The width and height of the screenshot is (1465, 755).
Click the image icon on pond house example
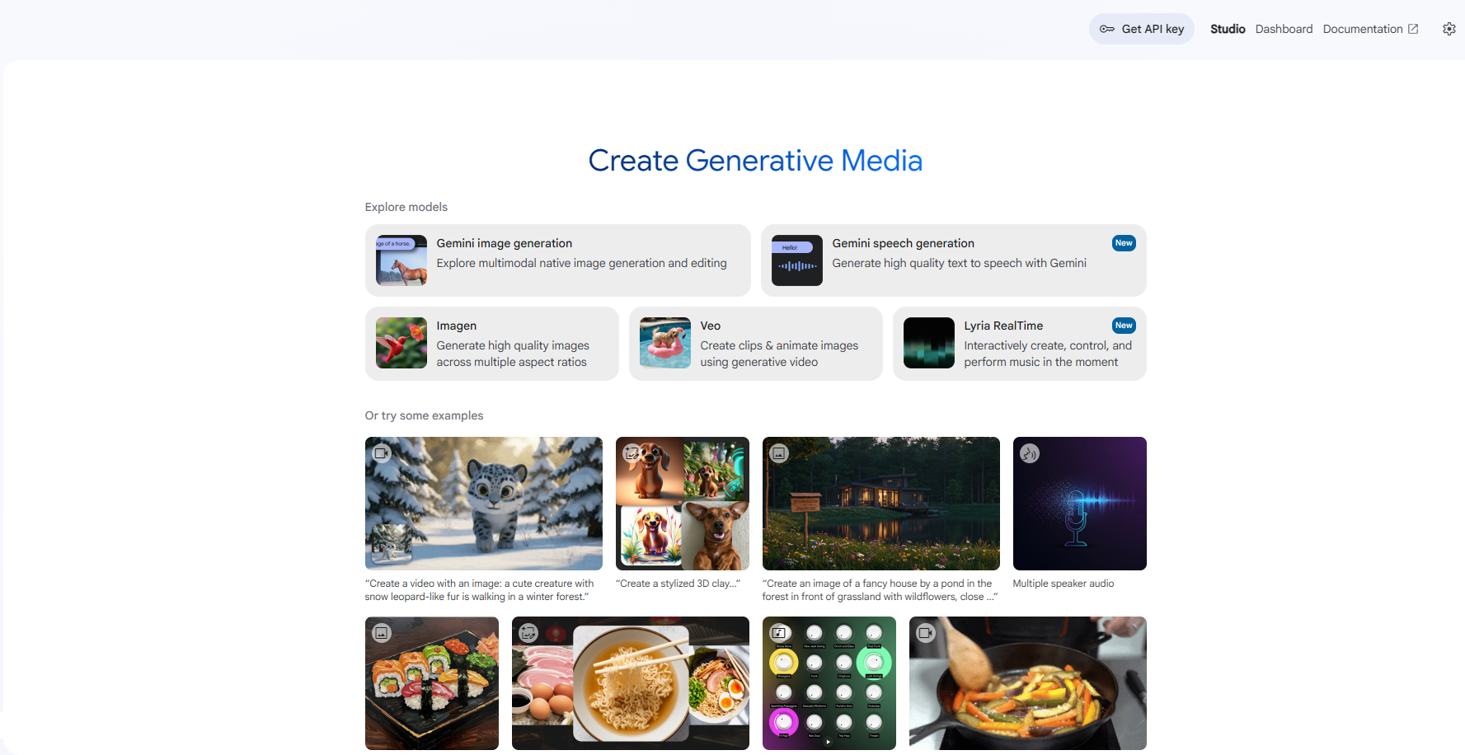tap(778, 453)
